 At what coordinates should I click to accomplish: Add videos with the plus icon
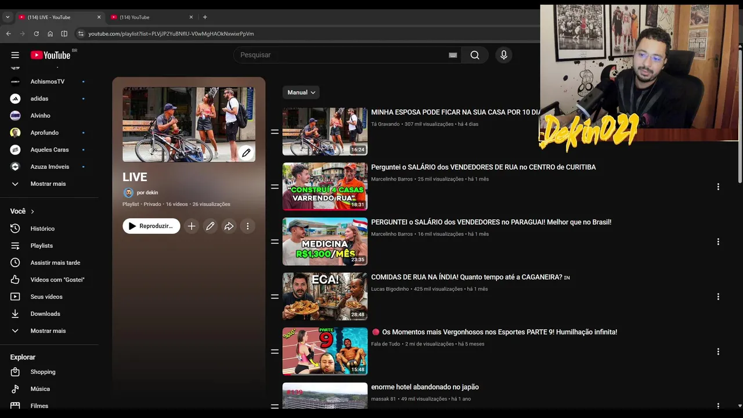192,226
